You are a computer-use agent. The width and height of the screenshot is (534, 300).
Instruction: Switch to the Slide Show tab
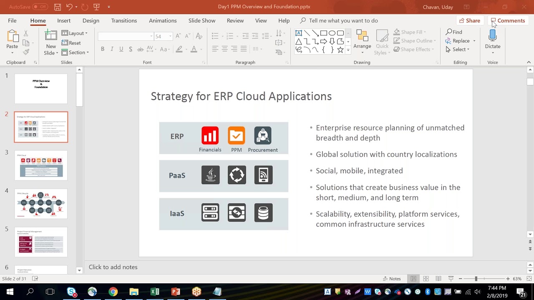[x=202, y=20]
